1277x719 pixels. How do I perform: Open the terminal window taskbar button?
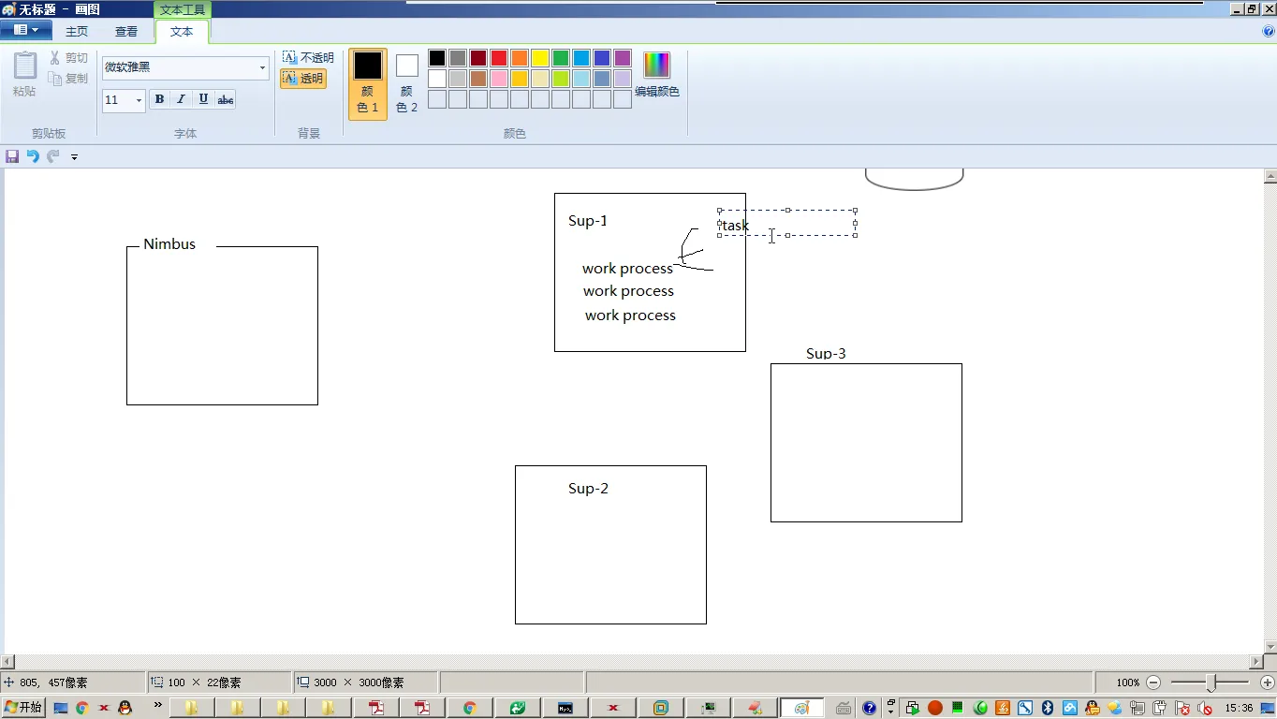(565, 709)
